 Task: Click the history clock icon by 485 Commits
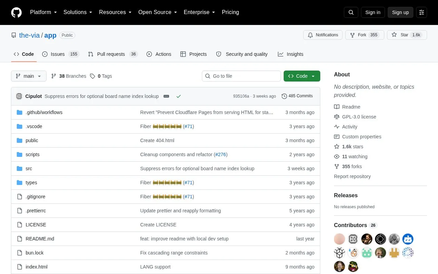coord(284,96)
